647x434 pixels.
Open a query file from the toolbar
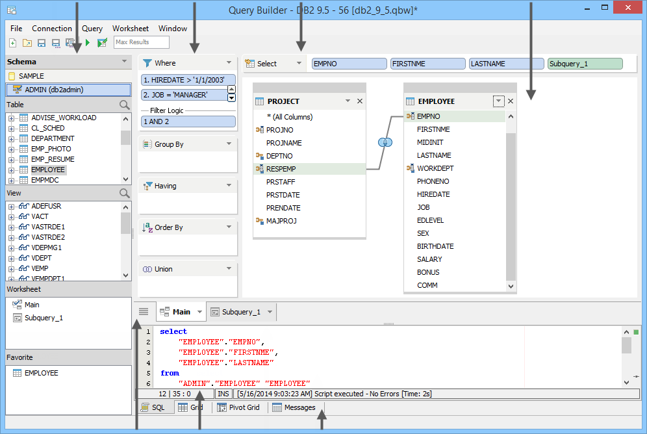tap(26, 42)
